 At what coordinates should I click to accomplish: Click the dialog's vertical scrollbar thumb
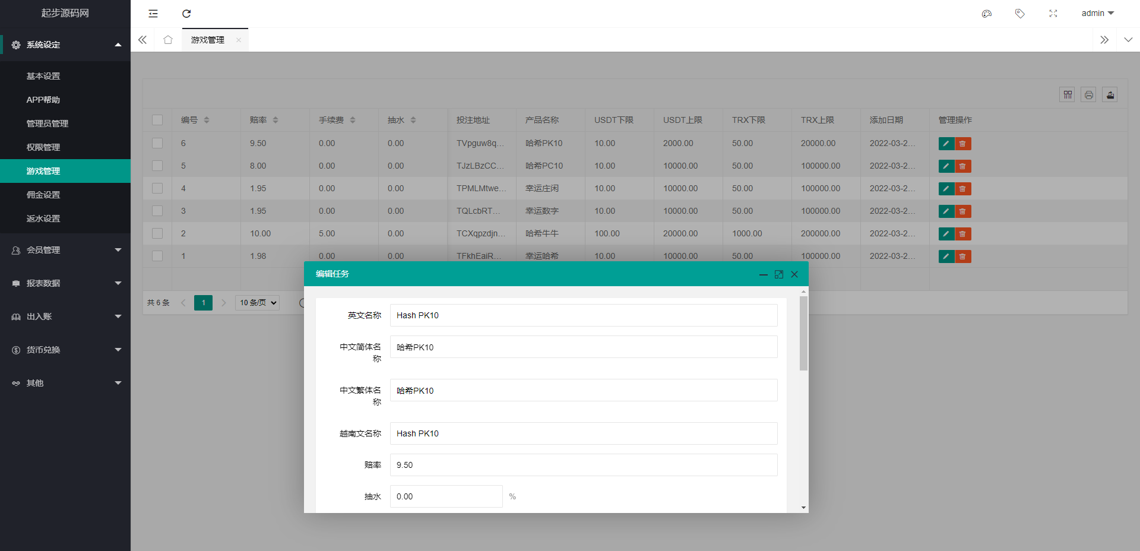(x=803, y=333)
